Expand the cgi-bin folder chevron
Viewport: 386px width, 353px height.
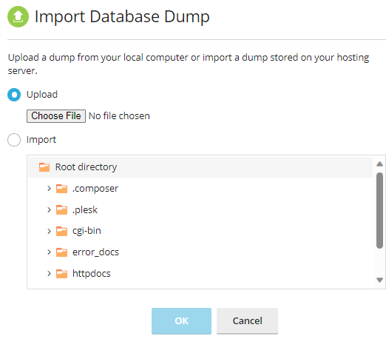coord(49,231)
